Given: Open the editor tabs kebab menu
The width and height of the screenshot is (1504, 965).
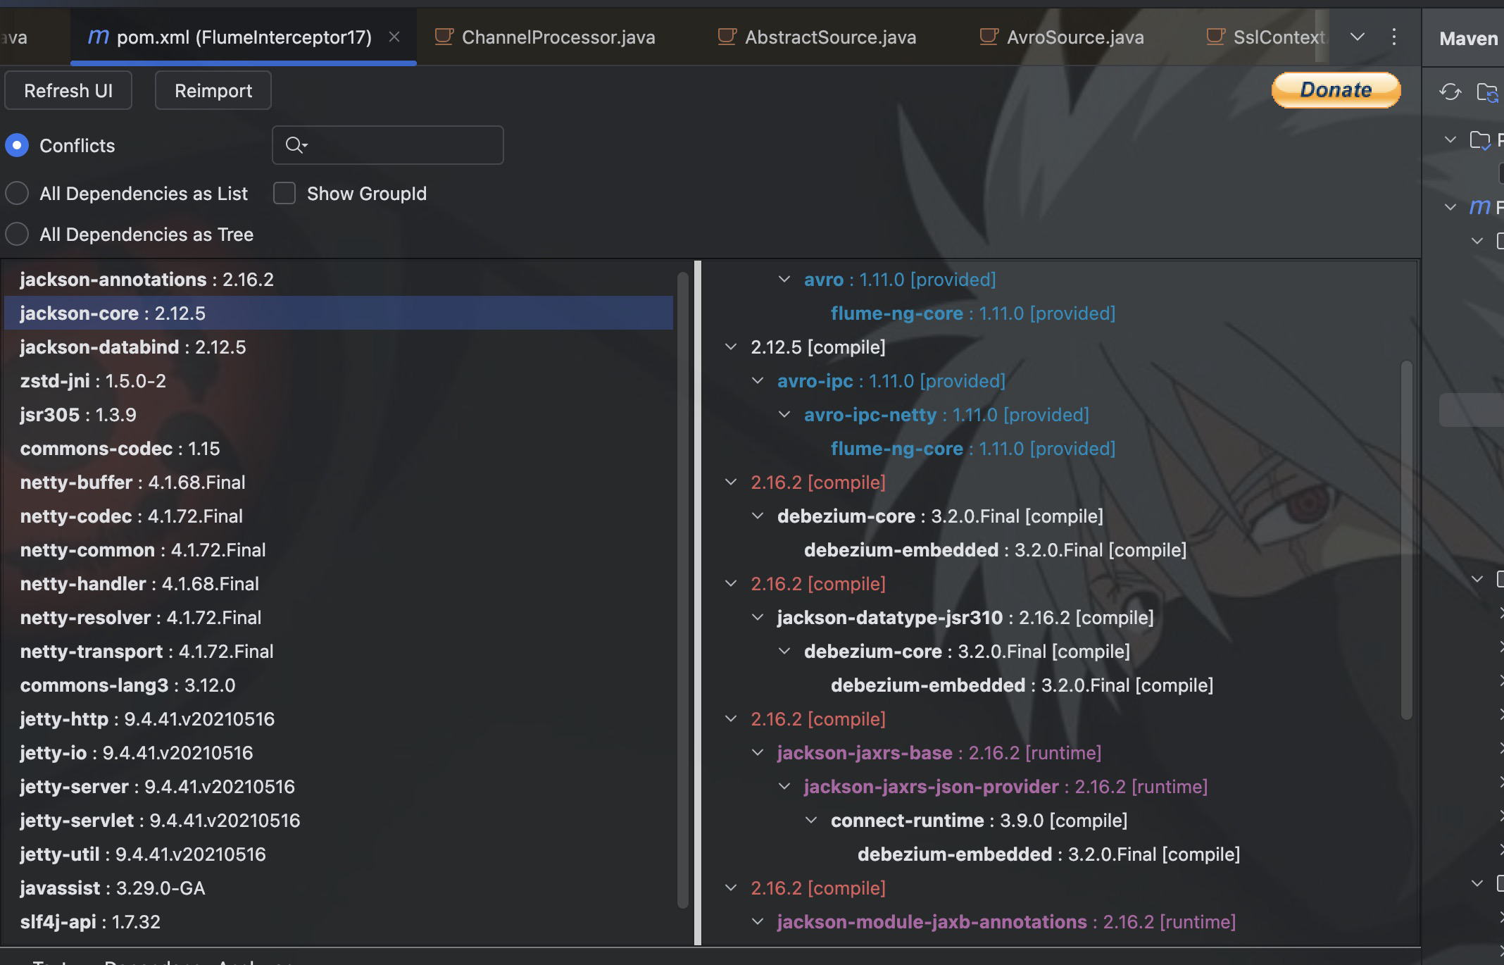Looking at the screenshot, I should point(1394,37).
